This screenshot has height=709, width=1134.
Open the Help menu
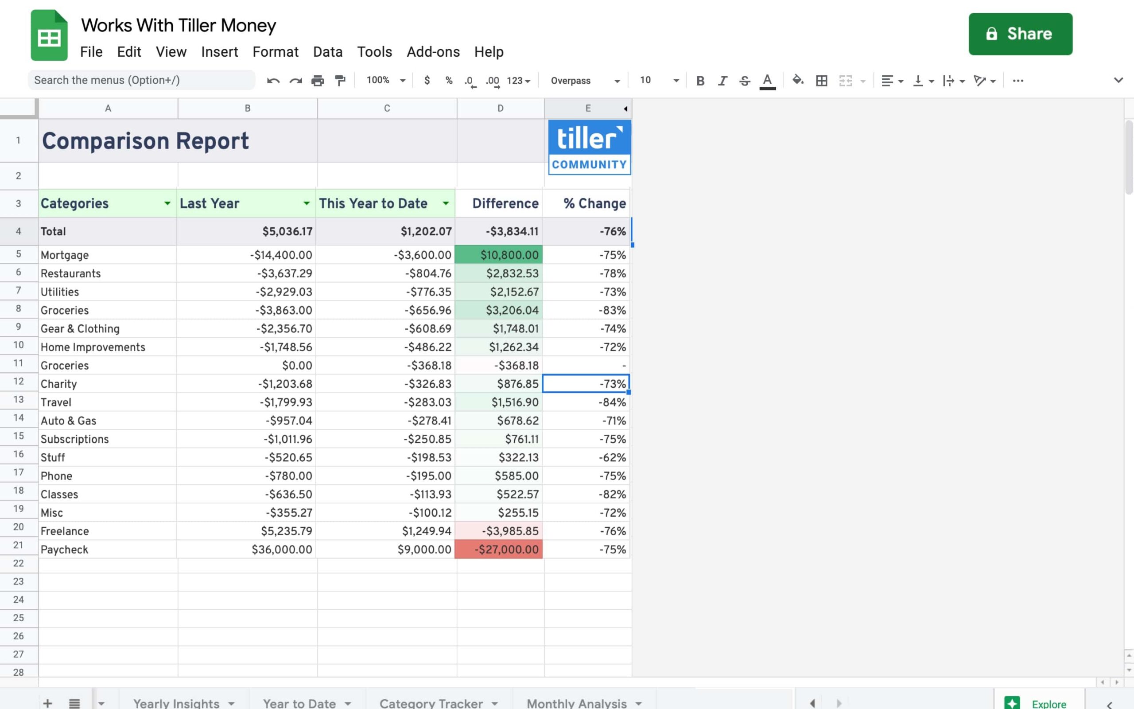click(x=489, y=51)
